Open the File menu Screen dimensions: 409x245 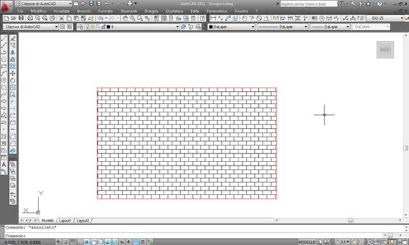click(x=20, y=11)
